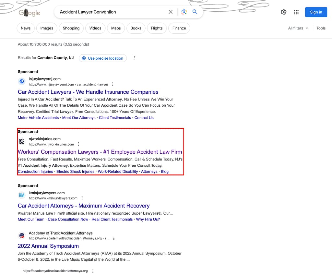This screenshot has width=332, height=274.
Task: Switch to the Finance tab
Action: (x=179, y=28)
